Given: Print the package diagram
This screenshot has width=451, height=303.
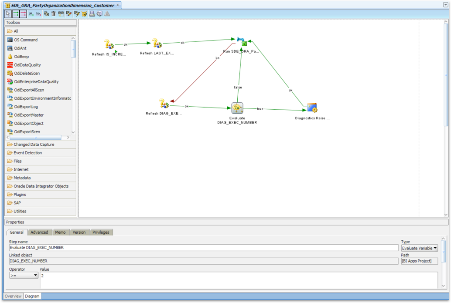Looking at the screenshot, I should click(x=92, y=14).
